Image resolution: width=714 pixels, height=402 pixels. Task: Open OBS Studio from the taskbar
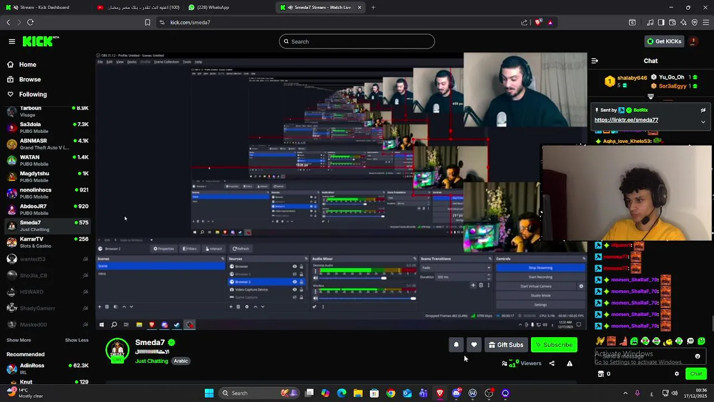[489, 393]
